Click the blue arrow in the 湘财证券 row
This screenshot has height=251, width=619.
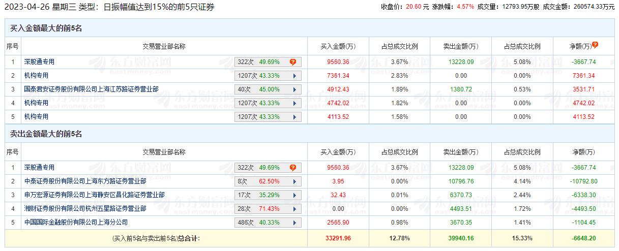[x=294, y=209]
